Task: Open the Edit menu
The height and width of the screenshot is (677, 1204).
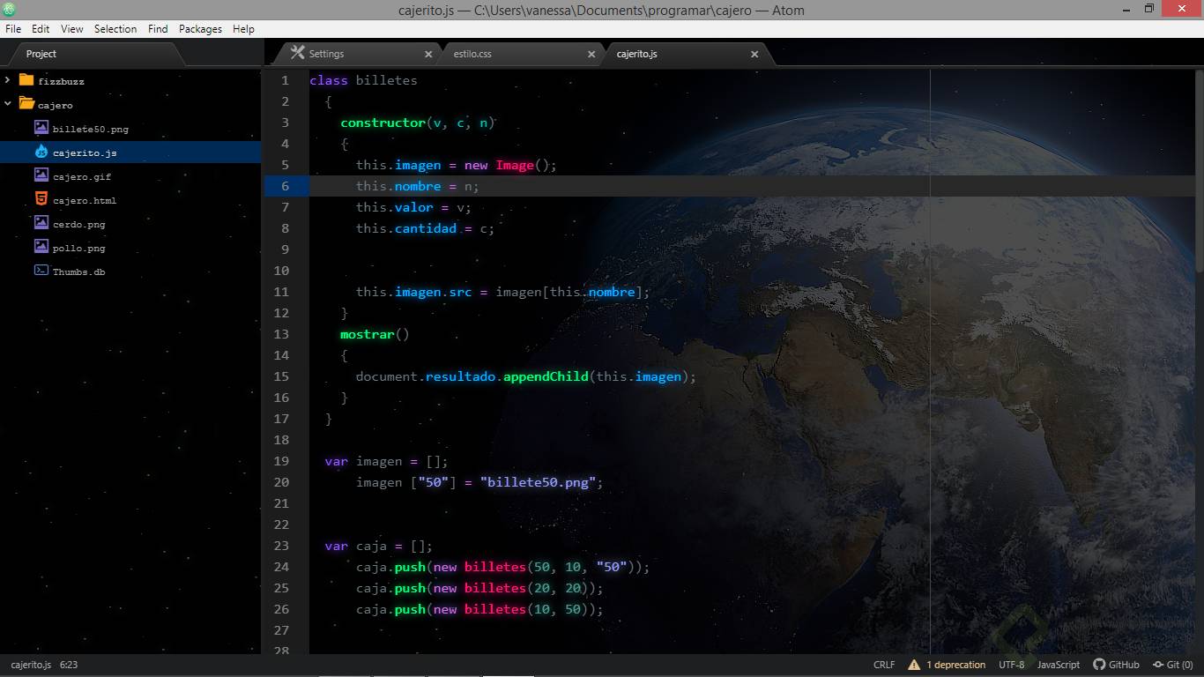Action: click(x=41, y=29)
